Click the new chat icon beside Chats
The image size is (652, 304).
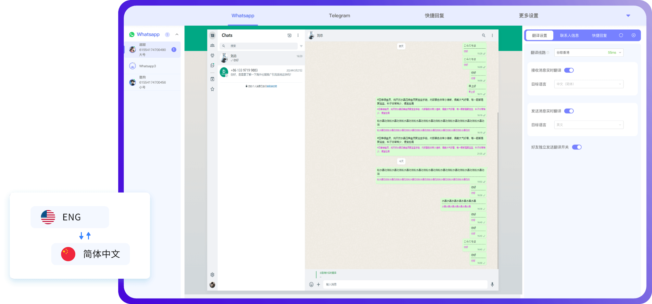click(289, 35)
